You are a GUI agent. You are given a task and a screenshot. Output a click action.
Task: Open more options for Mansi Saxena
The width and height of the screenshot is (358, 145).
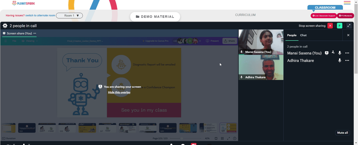click(x=347, y=53)
